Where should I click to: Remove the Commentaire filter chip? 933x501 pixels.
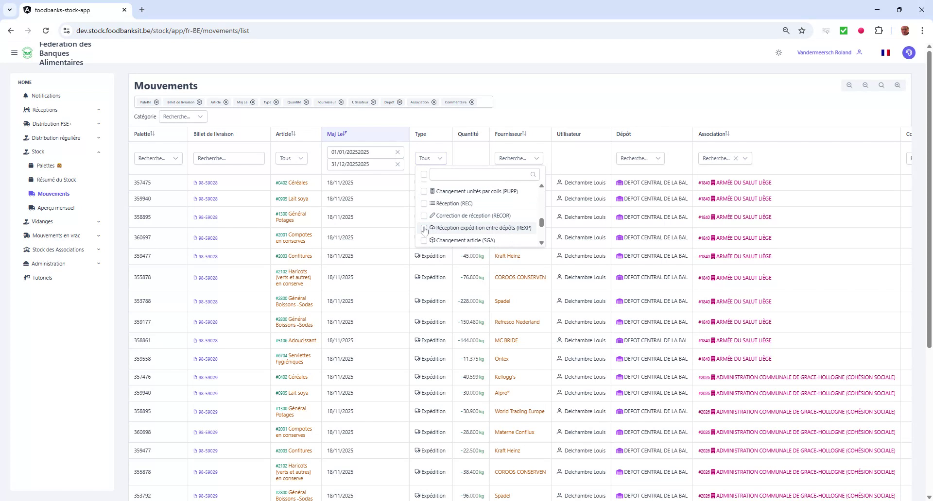point(472,102)
